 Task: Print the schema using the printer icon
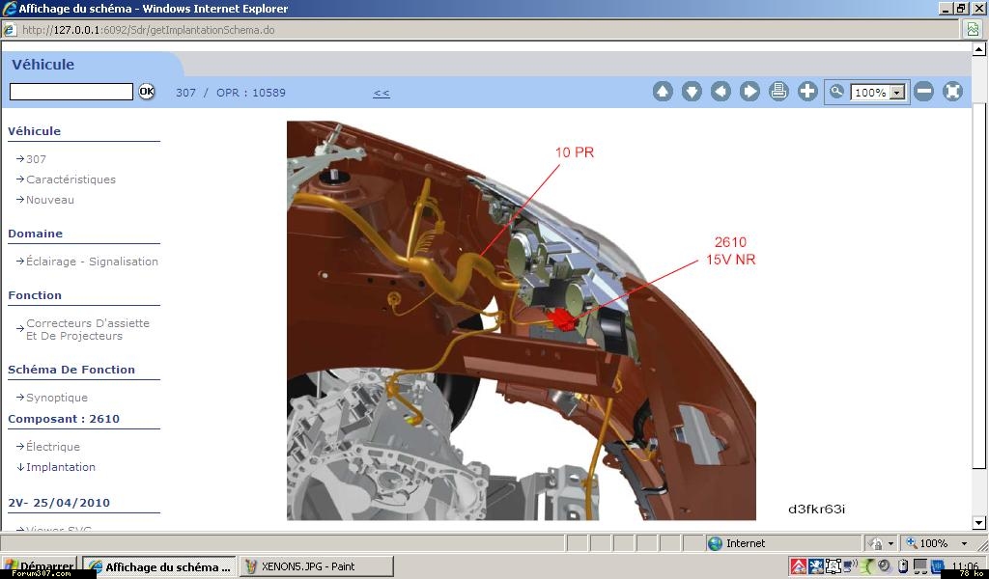(x=778, y=92)
